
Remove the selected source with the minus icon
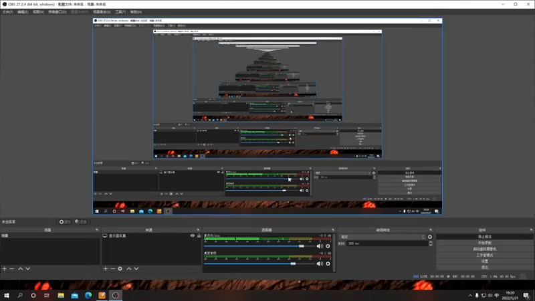(x=112, y=269)
